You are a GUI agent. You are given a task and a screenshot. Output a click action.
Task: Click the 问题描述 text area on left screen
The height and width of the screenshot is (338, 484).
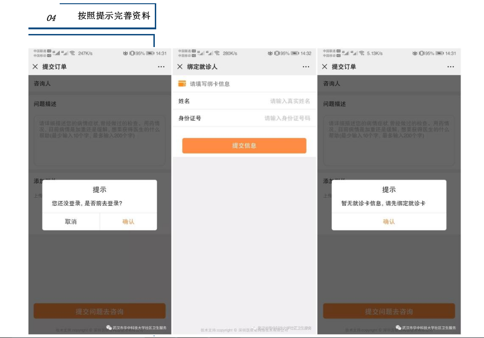(99, 140)
